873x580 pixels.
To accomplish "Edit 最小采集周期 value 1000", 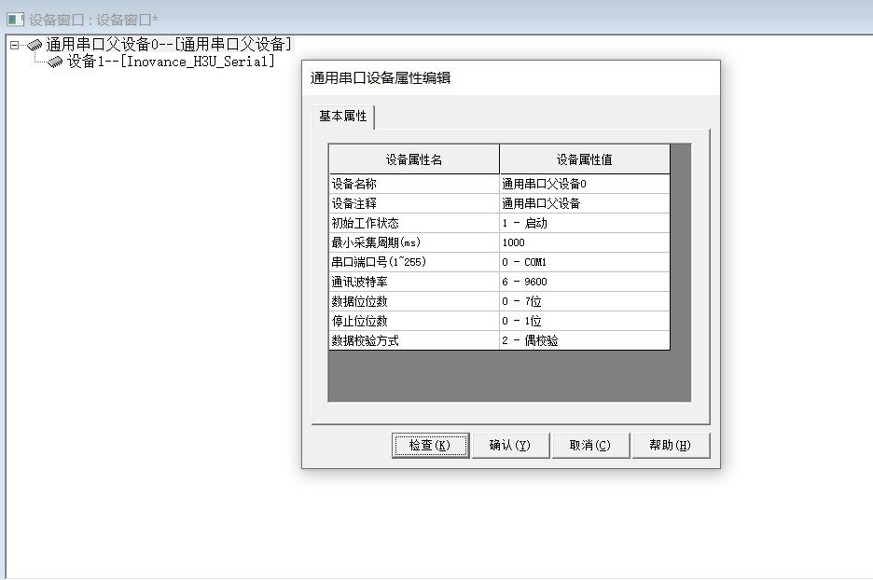I will [584, 242].
